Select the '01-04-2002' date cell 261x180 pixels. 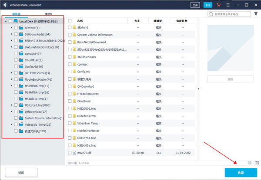click(183, 153)
